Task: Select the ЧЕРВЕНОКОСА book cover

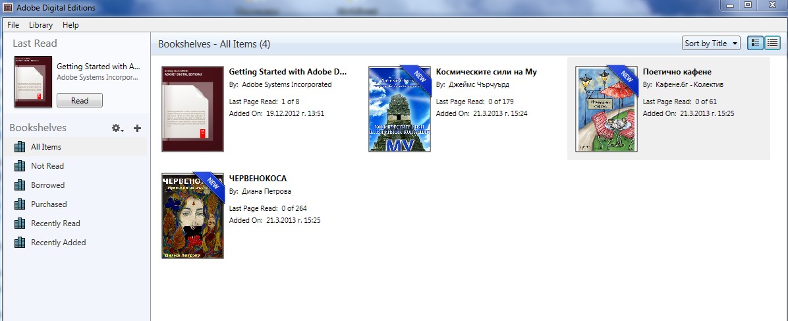Action: [193, 216]
